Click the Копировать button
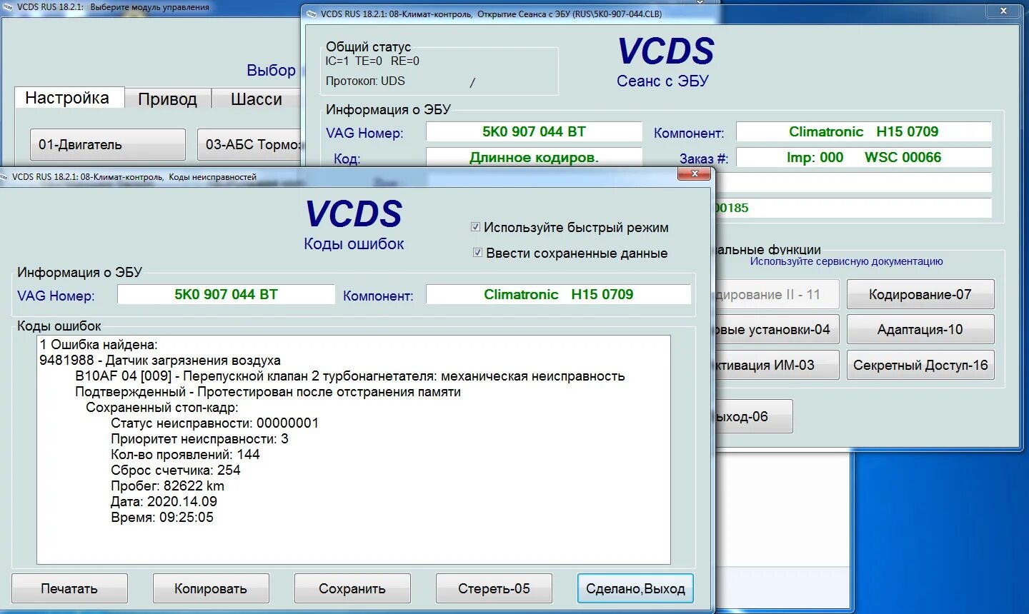Screen dimensions: 1029x614 pyautogui.click(x=211, y=588)
